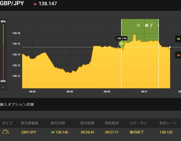Click the red down arrow next to 138.147
181x141 pixels.
(x=35, y=4)
